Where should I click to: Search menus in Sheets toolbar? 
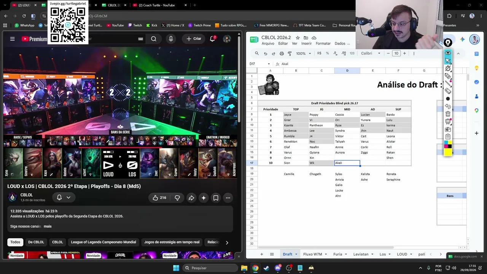[x=257, y=53]
